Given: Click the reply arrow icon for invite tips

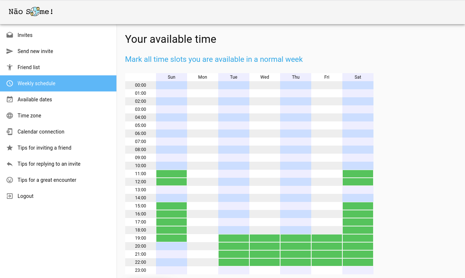Looking at the screenshot, I should (x=10, y=164).
